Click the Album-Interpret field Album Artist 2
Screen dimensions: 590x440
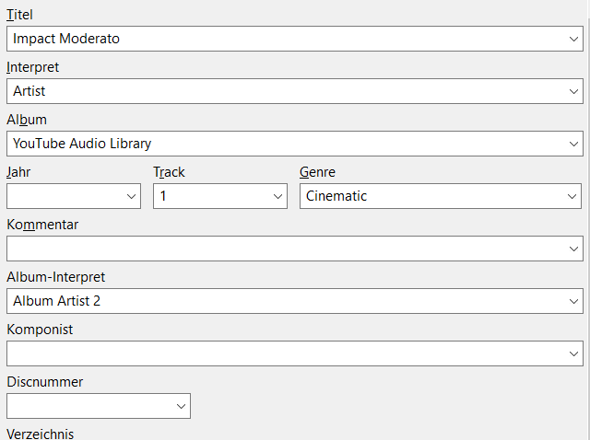tap(277, 301)
